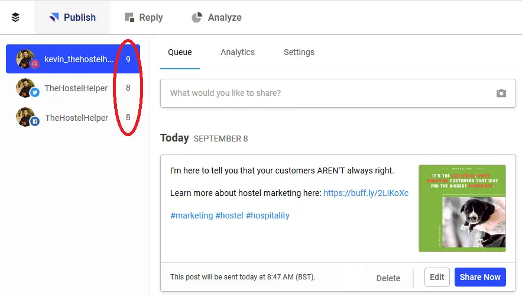This screenshot has width=522, height=296.
Task: Delete the queued post
Action: tap(388, 278)
